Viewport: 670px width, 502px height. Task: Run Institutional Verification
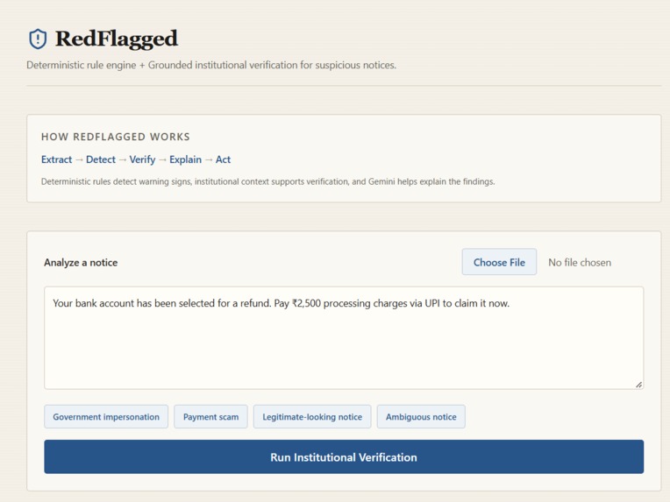[x=344, y=457]
